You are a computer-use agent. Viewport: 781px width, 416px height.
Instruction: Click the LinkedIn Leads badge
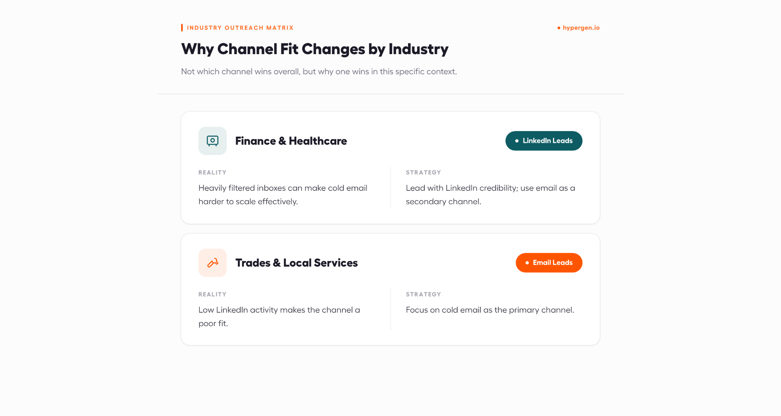[544, 141]
